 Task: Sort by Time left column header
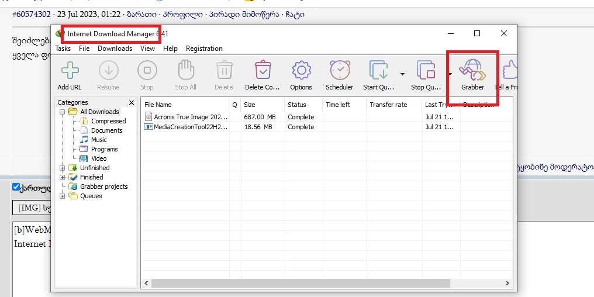[344, 105]
